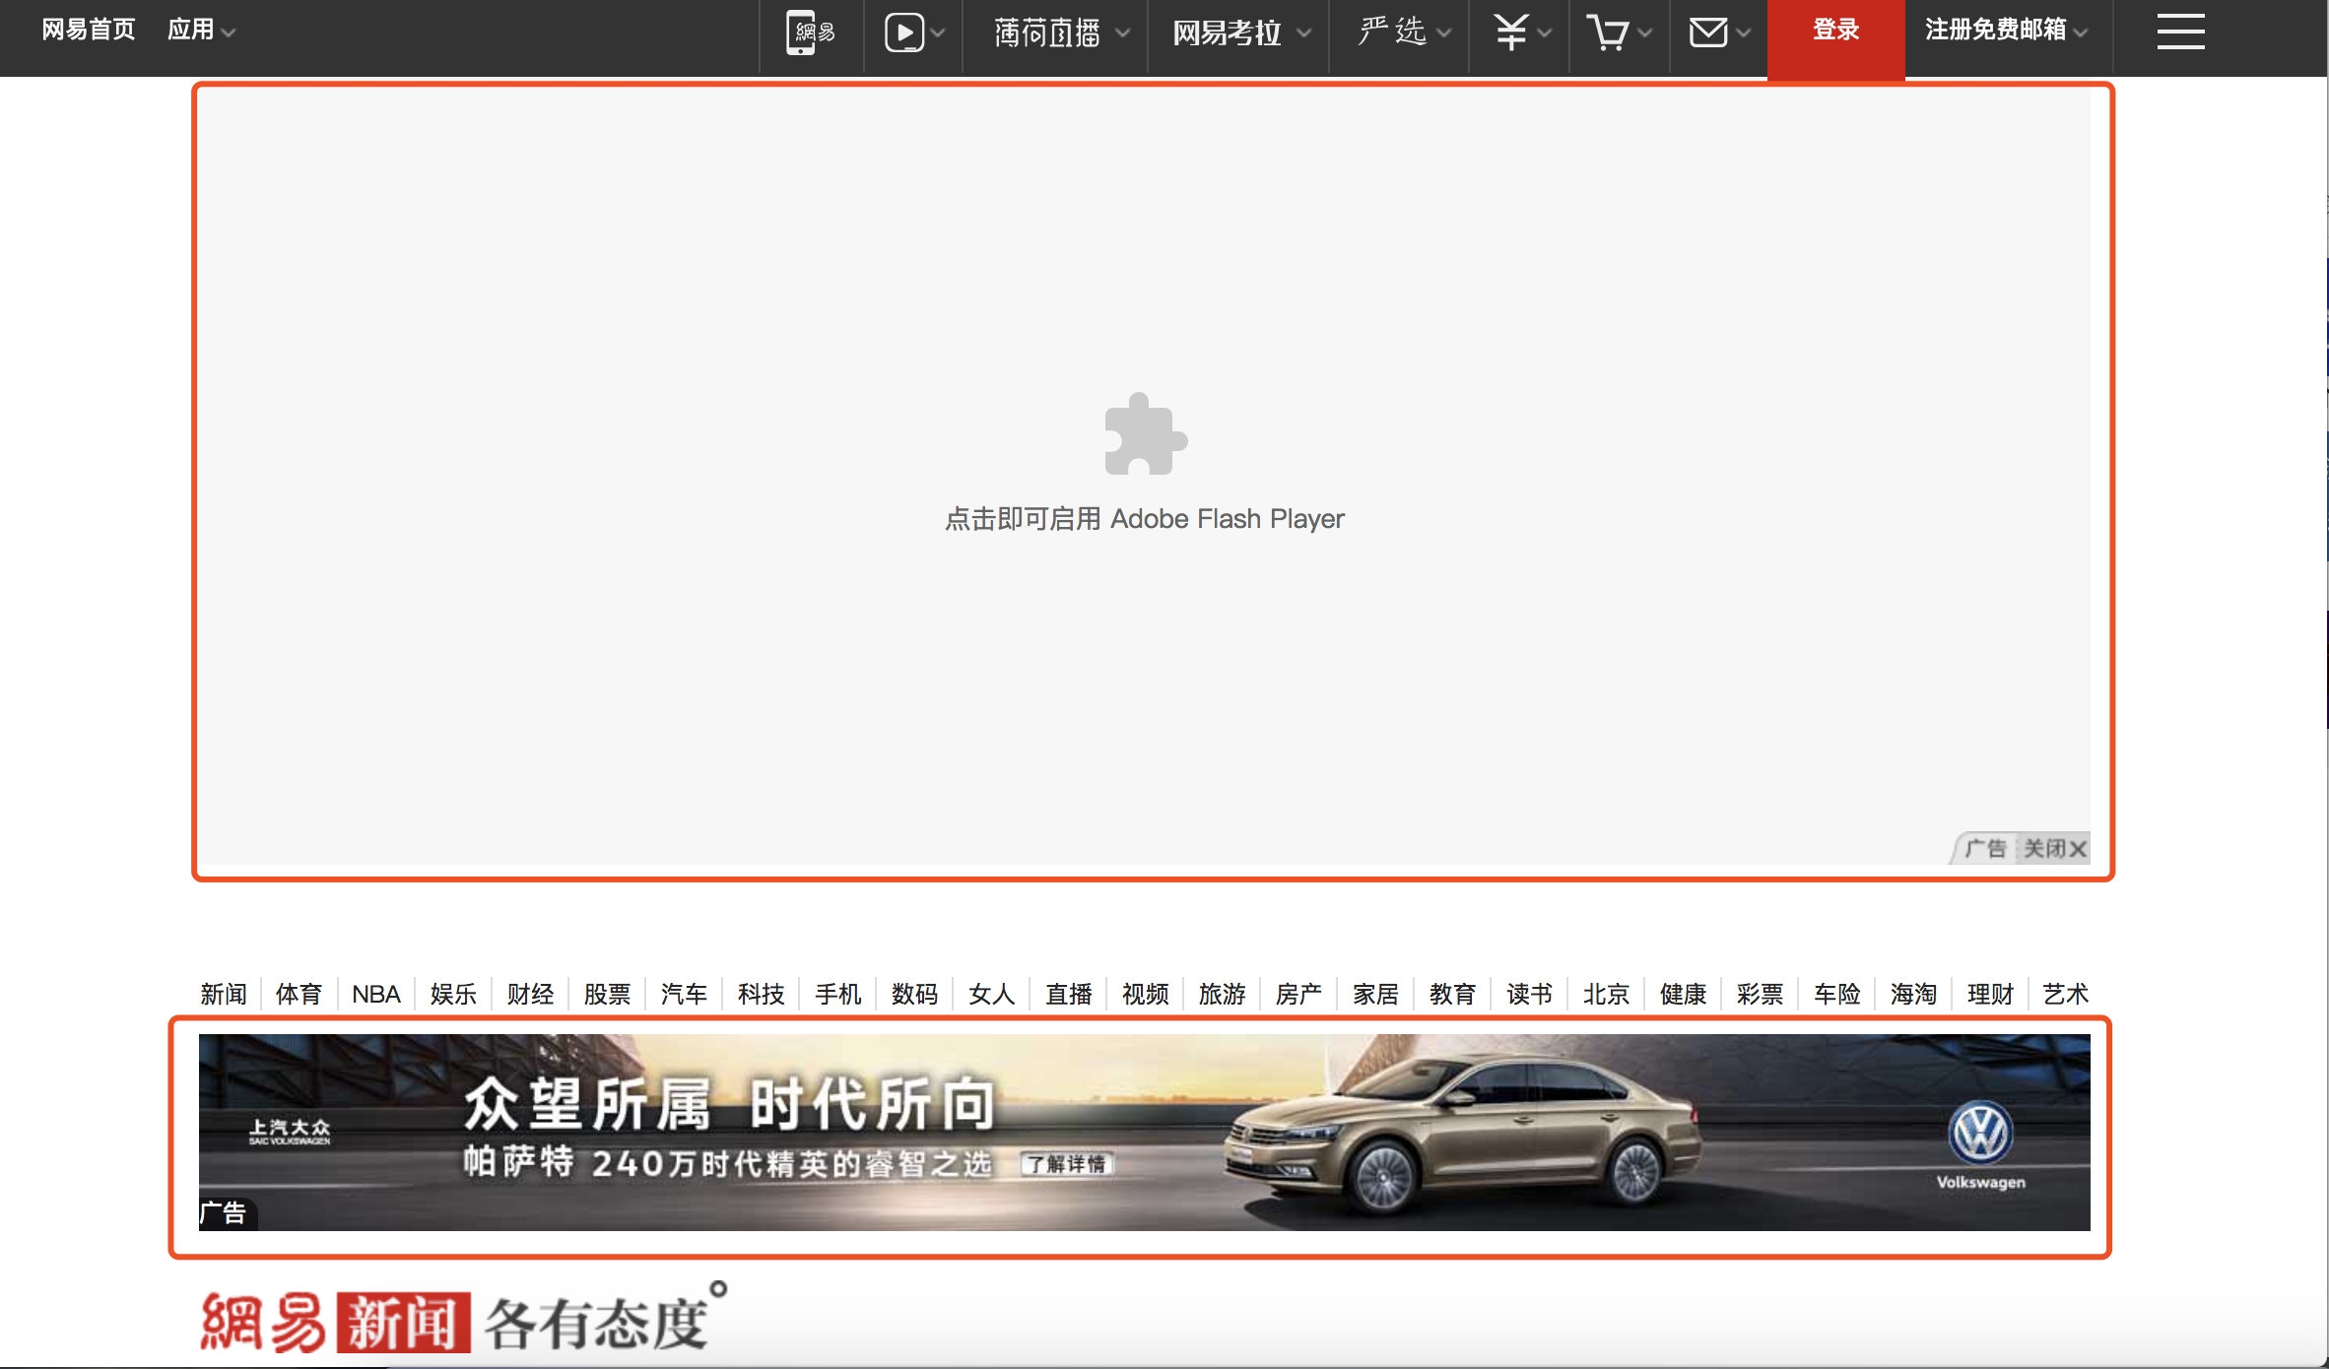Open the 车险 channel
Screen dimensions: 2329x1369
(x=1836, y=994)
